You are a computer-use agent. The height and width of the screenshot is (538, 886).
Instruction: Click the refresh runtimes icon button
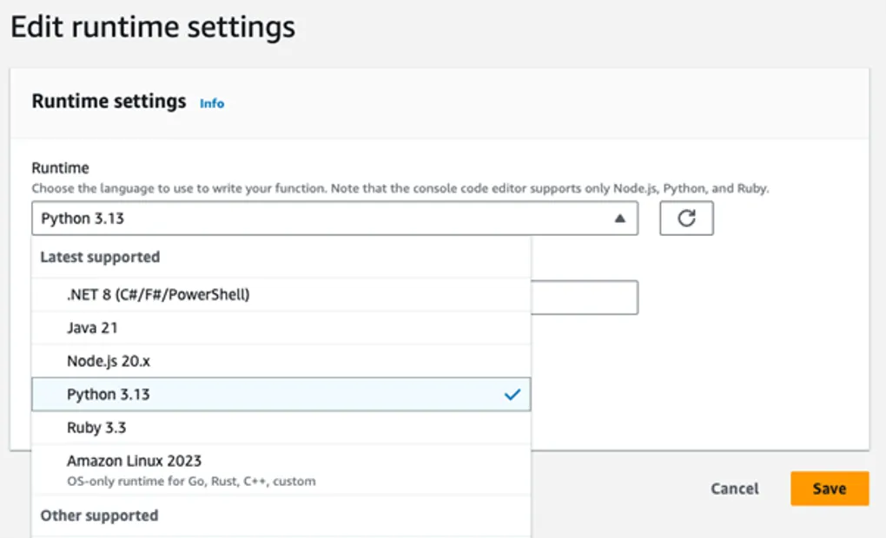[686, 219]
